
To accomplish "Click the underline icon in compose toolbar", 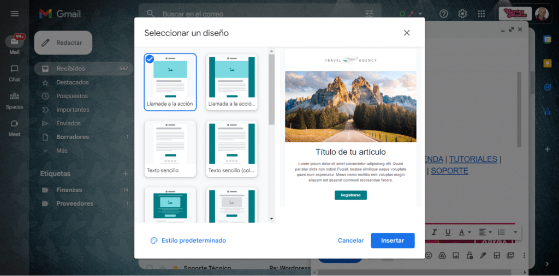I will coord(448,232).
